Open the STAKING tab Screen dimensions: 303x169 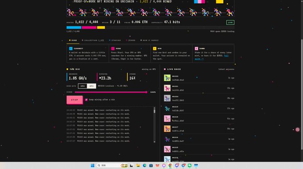(115, 41)
